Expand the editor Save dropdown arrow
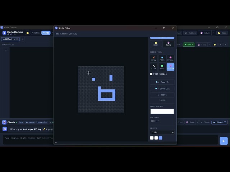 pos(209,44)
